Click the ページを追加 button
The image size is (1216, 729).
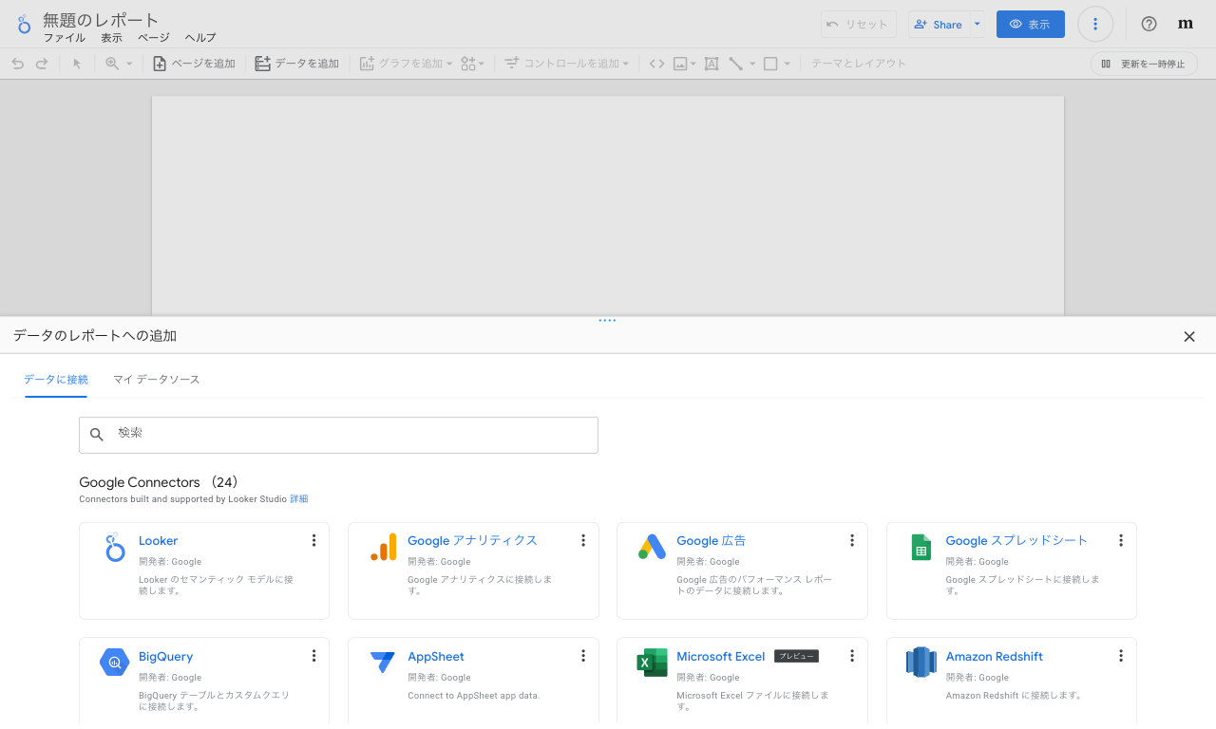click(194, 64)
